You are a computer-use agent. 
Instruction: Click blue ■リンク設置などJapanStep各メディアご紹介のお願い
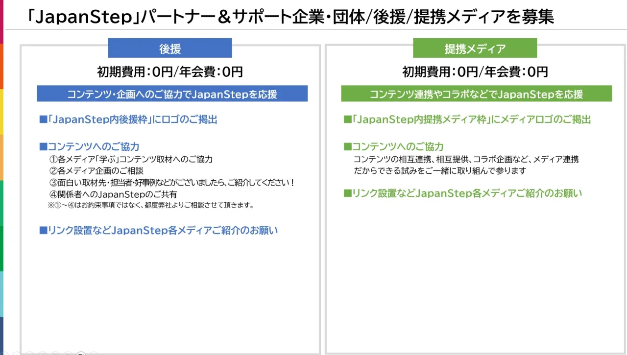pos(159,230)
